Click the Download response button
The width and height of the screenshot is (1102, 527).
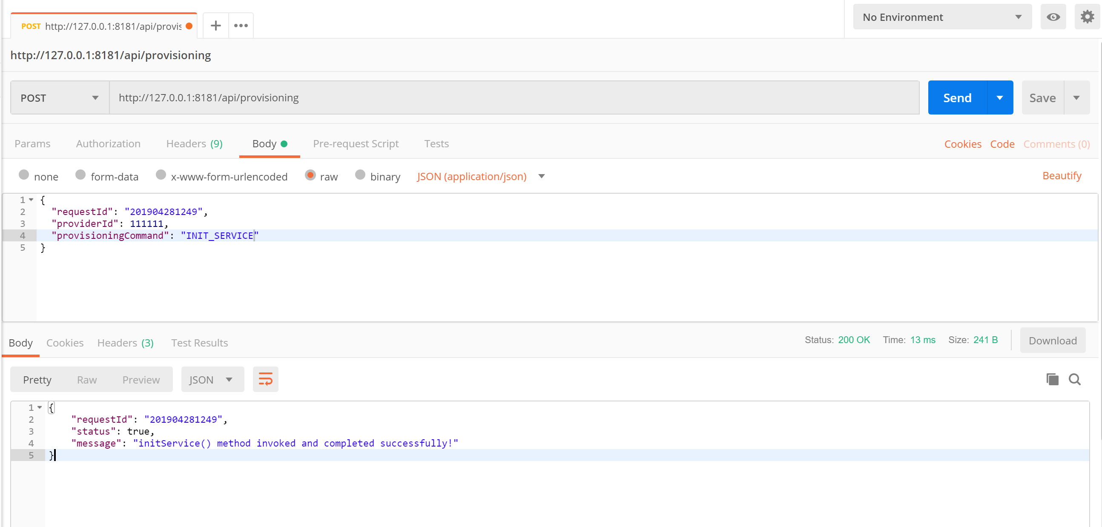click(x=1053, y=341)
